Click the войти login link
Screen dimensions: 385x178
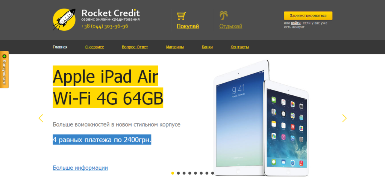pos(296,23)
